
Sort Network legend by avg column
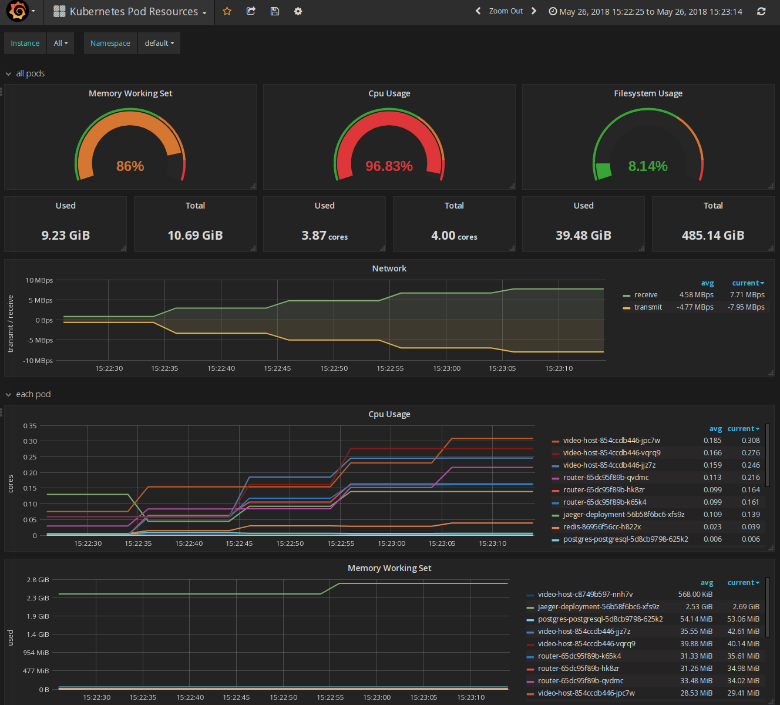(x=707, y=283)
